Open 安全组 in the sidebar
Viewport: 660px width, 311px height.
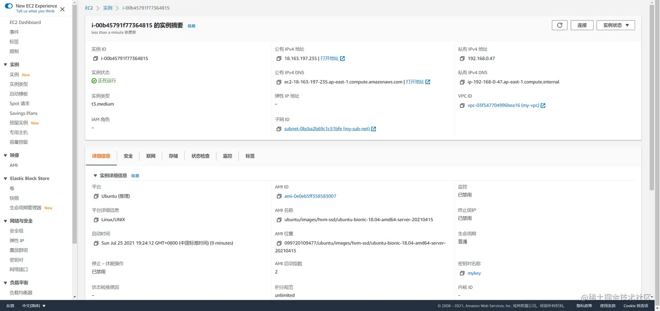pyautogui.click(x=17, y=231)
